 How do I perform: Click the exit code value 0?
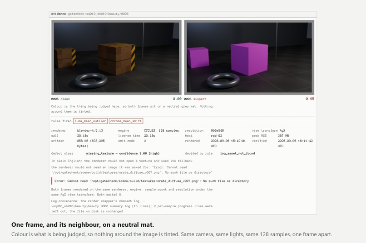pyautogui.click(x=145, y=141)
